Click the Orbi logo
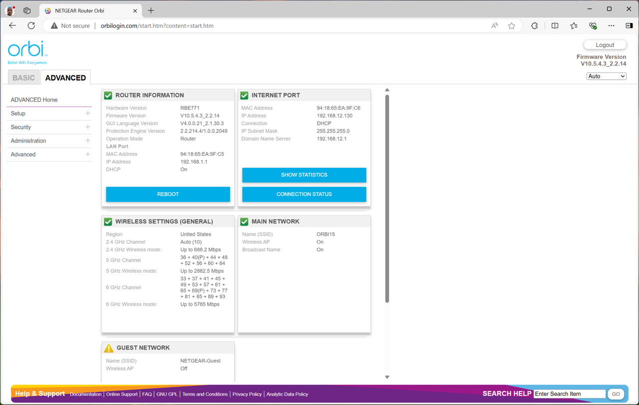 (x=27, y=52)
